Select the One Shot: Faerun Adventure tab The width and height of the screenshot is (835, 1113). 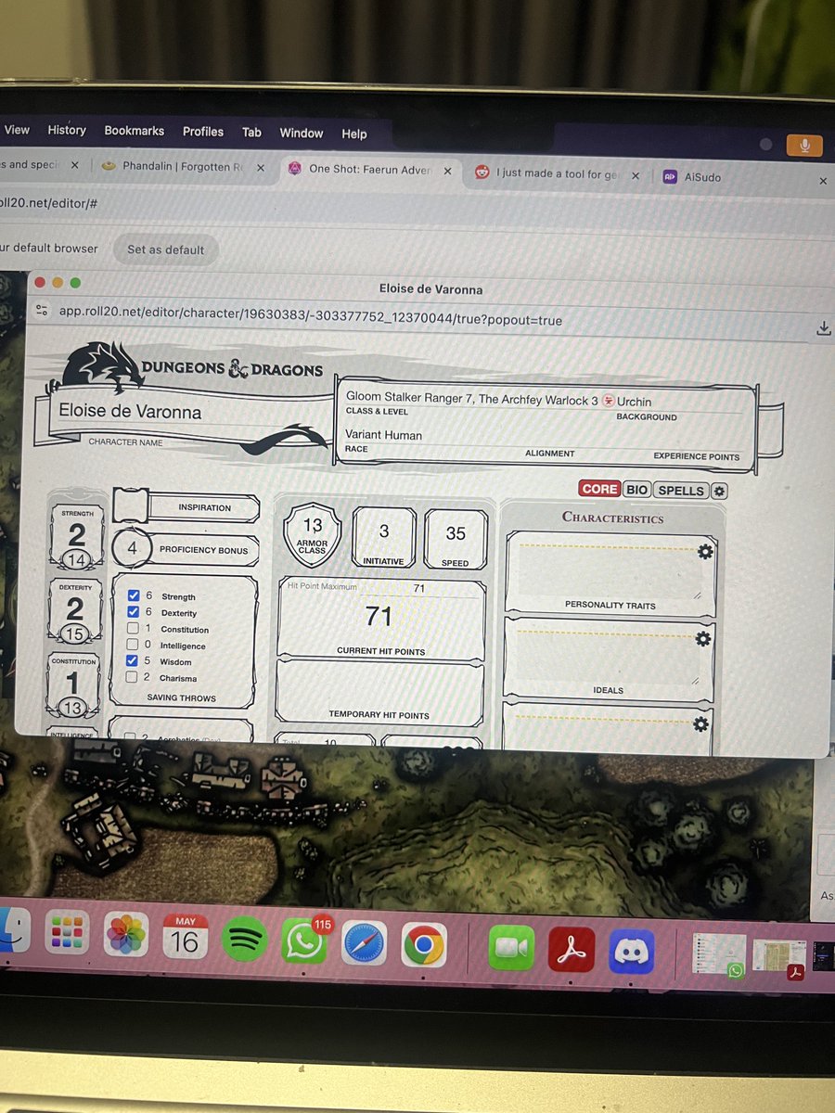(370, 170)
